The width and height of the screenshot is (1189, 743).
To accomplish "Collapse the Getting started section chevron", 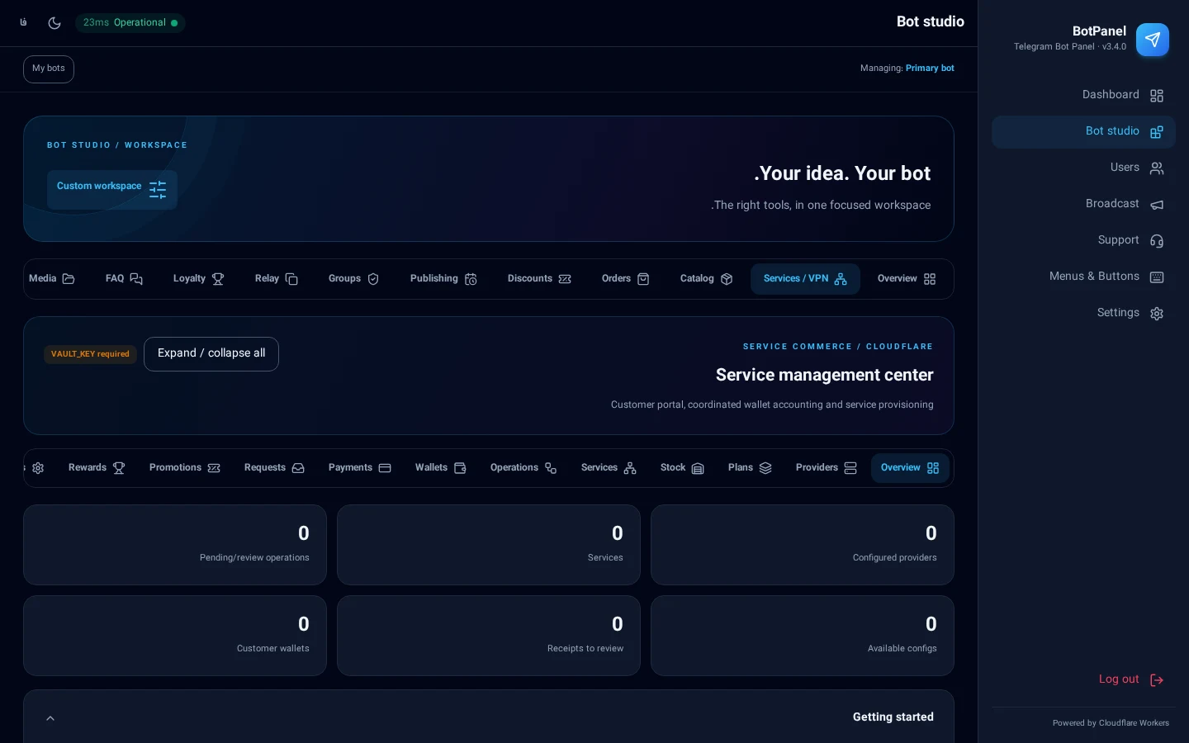I will [x=50, y=718].
